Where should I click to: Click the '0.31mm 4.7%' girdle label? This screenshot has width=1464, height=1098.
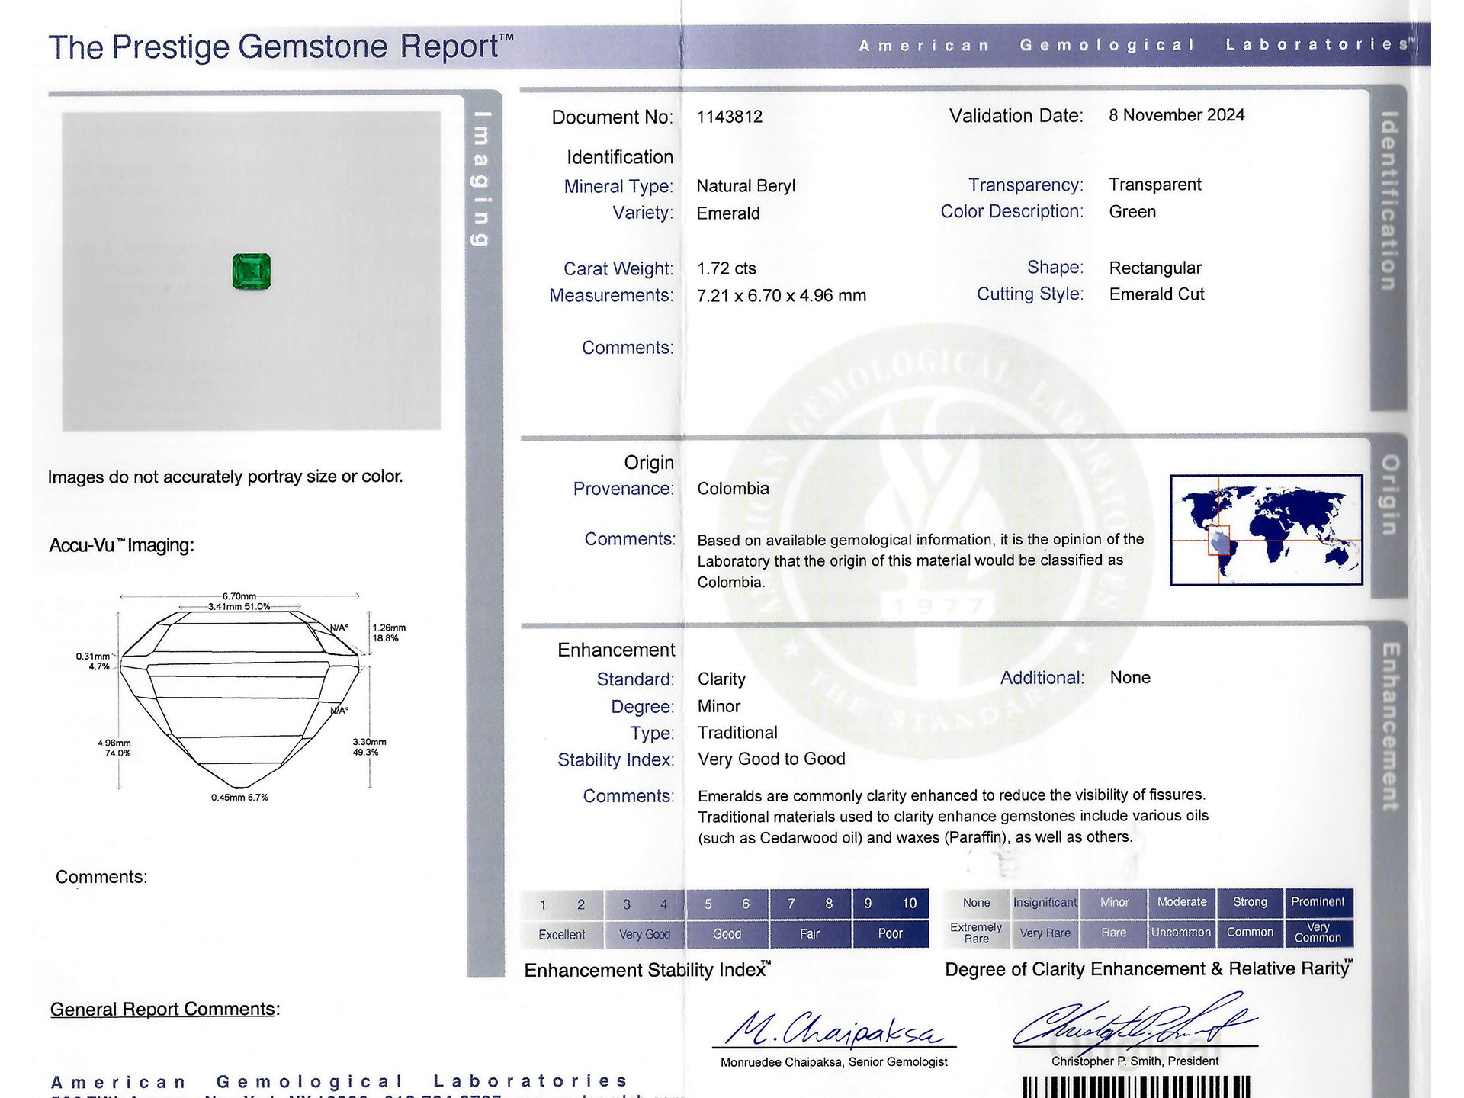tap(93, 661)
